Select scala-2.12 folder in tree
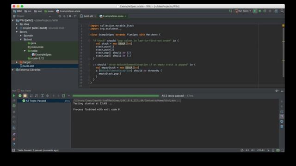Image resolution: width=296 pixels, height=166 pixels. pos(36,59)
